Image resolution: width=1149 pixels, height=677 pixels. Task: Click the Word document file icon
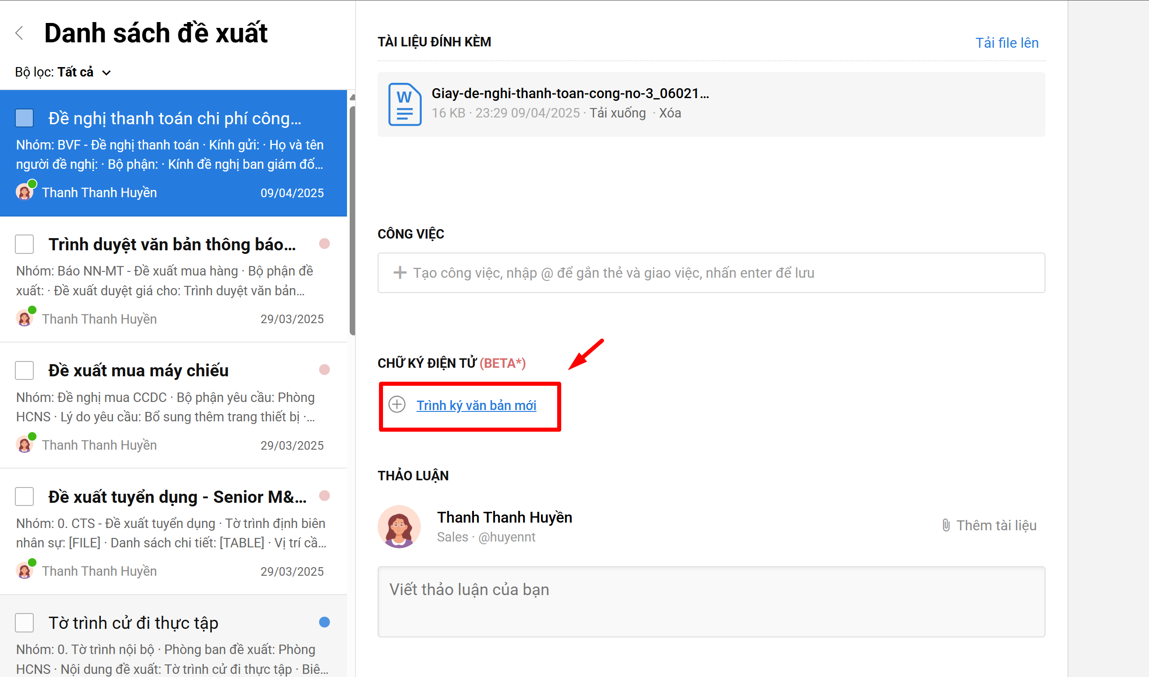tap(404, 104)
